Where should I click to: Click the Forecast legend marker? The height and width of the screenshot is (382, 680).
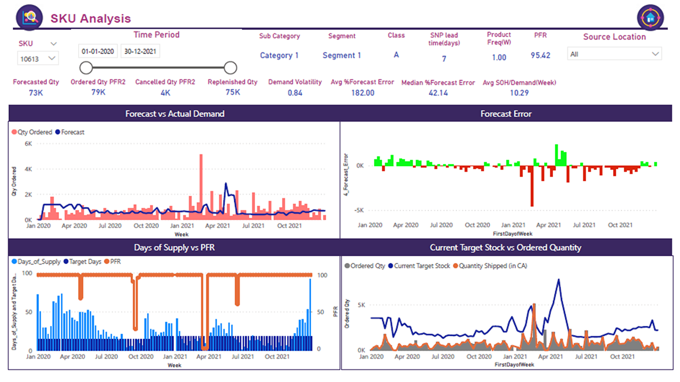pos(57,132)
